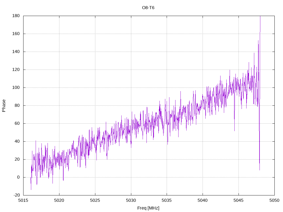The image size is (283, 212).
Task: Click the 140 y-axis tick label
Action: pyautogui.click(x=16, y=52)
